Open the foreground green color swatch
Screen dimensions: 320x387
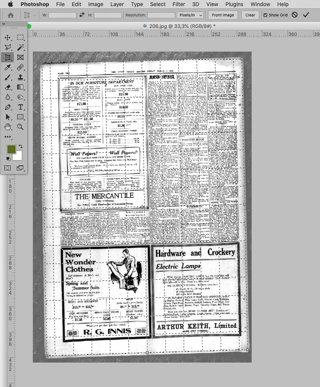(11, 149)
